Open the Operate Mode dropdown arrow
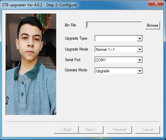This screenshot has width=166, height=140. tap(140, 71)
